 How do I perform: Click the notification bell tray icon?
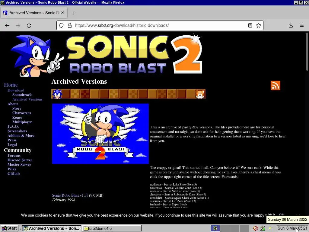coord(270,228)
